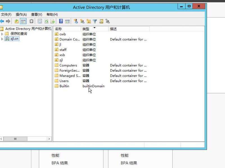Sort by the 类型 column header
This screenshot has height=168, width=225.
(94, 29)
